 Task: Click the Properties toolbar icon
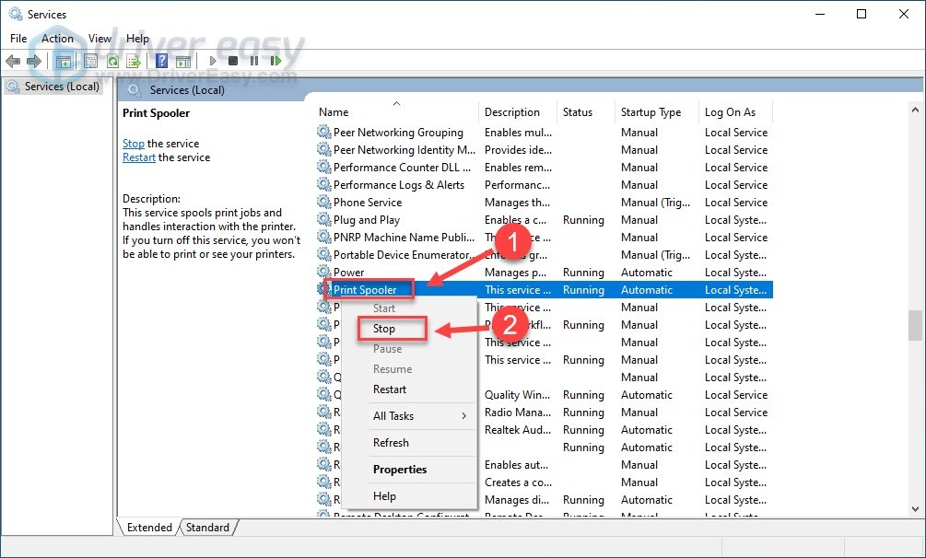click(x=90, y=62)
